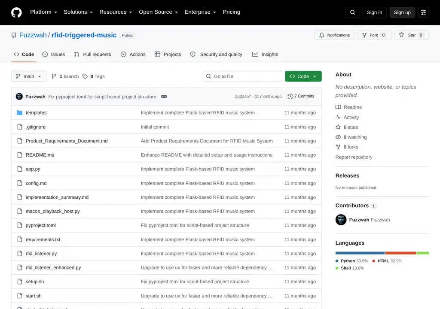The height and width of the screenshot is (309, 440).
Task: Click the clock history icon by 7 Commits
Action: point(290,97)
